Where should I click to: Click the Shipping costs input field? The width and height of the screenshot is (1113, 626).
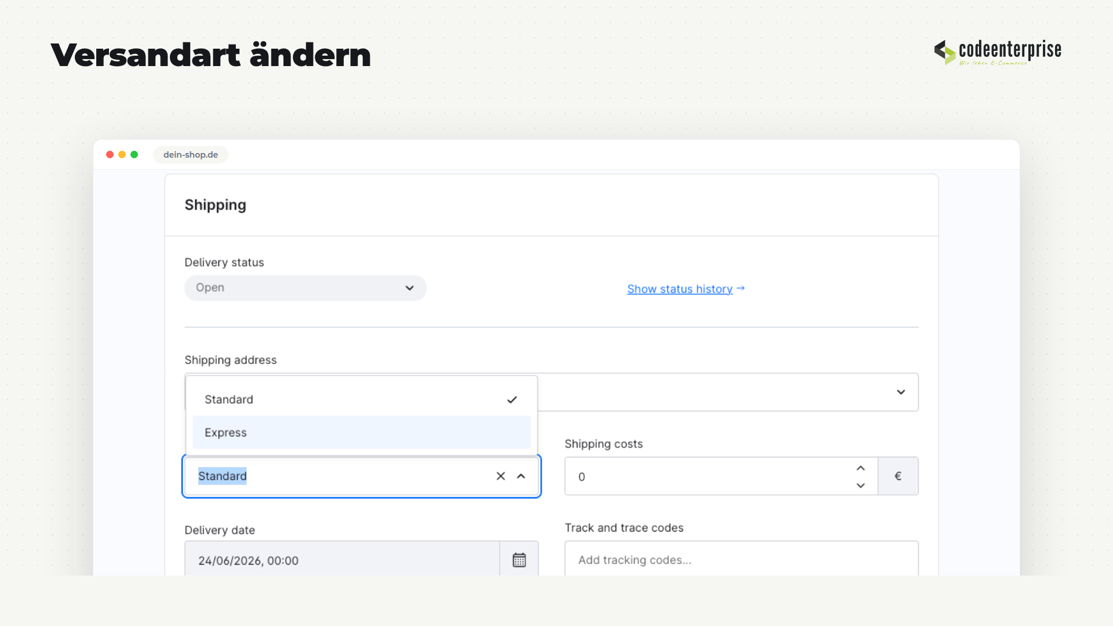721,476
